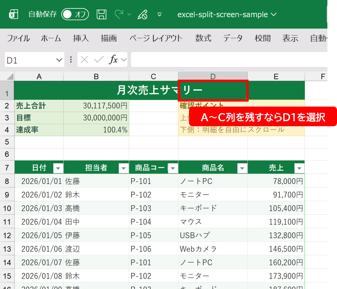Select column B header
Viewport: 337px width, 289px height.
tap(96, 77)
